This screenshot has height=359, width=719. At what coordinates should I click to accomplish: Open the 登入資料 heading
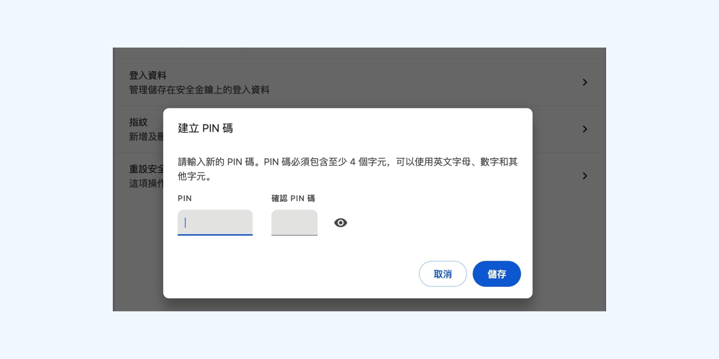[x=148, y=75]
